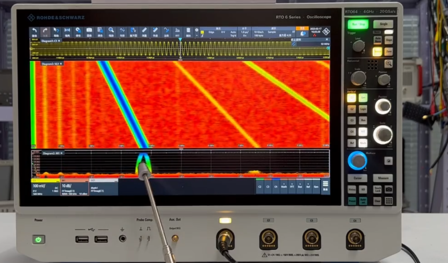Image resolution: width=448 pixels, height=263 pixels.
Task: Tap the Delete trash can toolbar icon
Action: pyautogui.click(x=188, y=32)
